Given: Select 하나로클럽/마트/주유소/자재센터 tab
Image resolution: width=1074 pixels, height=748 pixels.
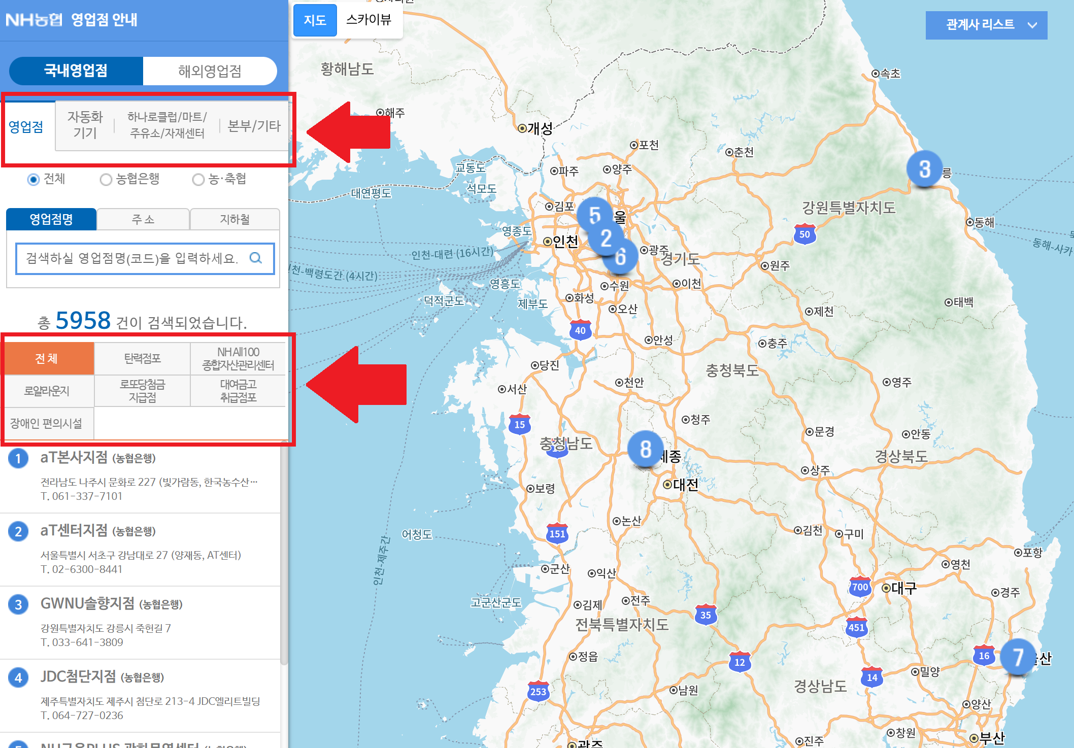Looking at the screenshot, I should click(x=167, y=125).
